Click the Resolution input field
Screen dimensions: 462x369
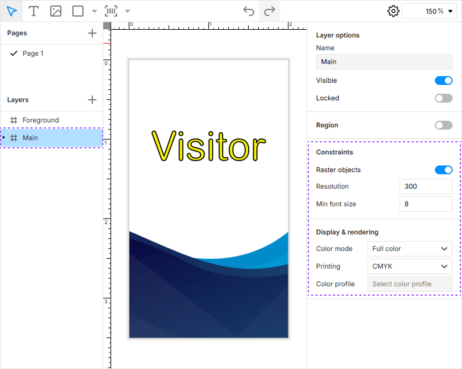pos(426,186)
